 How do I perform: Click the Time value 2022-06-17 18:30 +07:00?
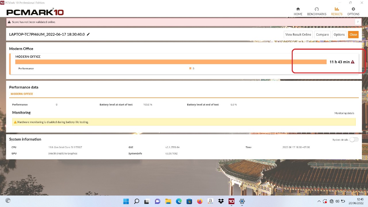[x=296, y=147]
